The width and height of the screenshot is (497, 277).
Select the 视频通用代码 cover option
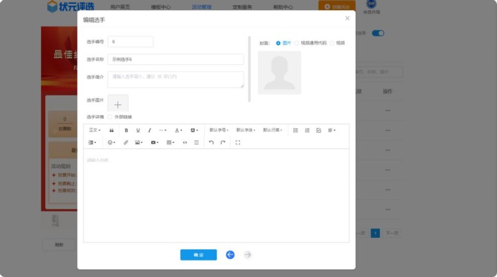297,43
